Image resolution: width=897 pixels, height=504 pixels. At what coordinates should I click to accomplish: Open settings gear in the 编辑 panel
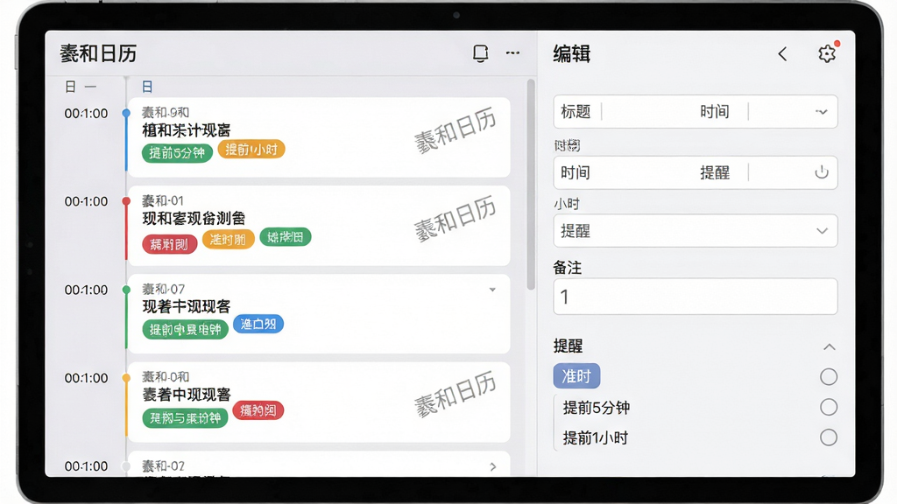(827, 53)
